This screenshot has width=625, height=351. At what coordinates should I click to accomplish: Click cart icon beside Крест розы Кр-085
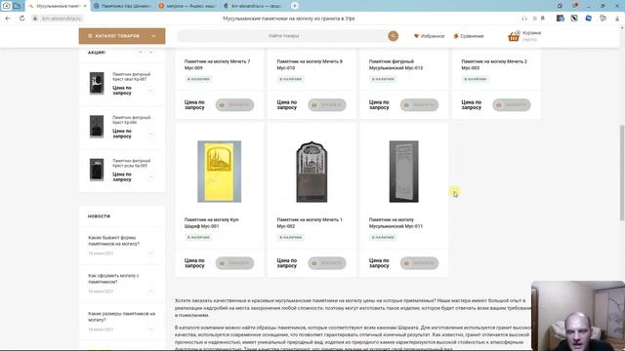(151, 176)
